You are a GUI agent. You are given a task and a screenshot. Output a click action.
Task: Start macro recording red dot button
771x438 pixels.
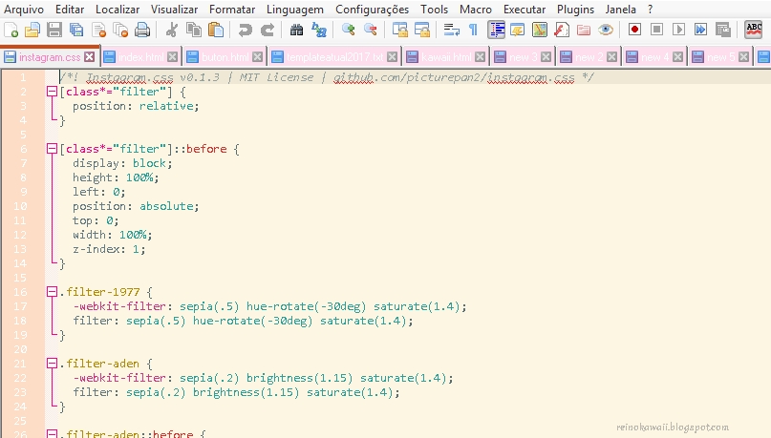click(634, 30)
